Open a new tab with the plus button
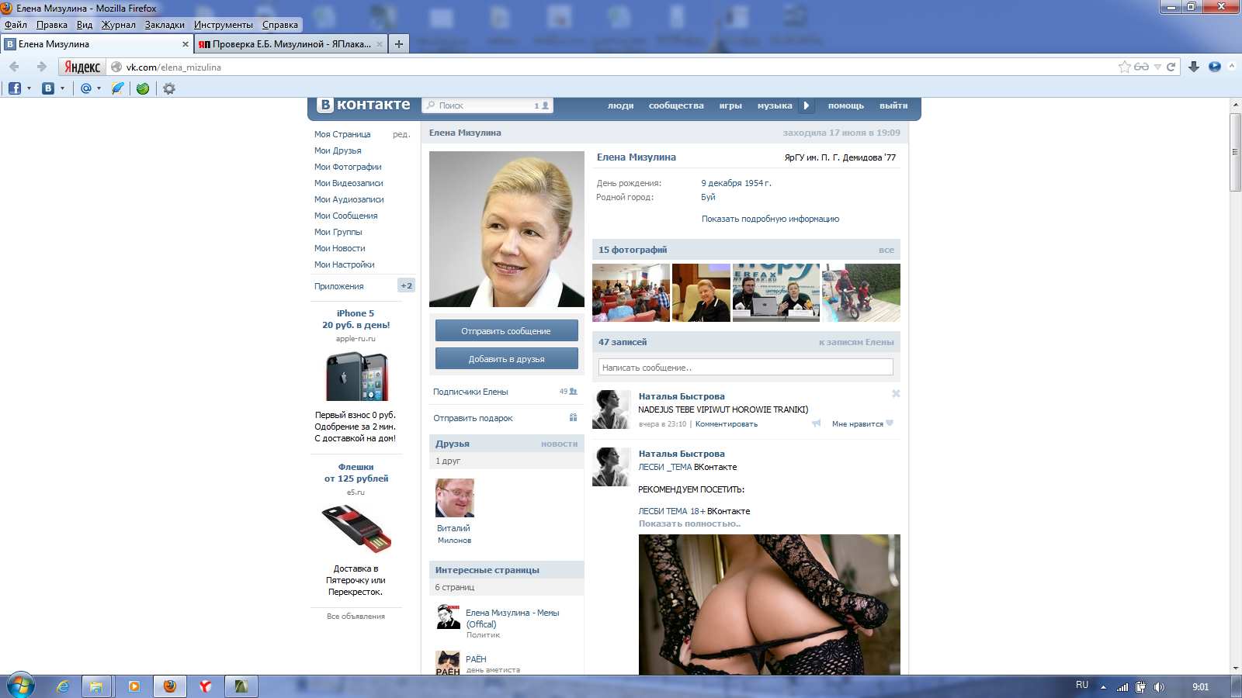 click(x=399, y=44)
